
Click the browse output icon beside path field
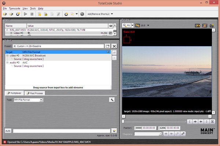click(114, 131)
